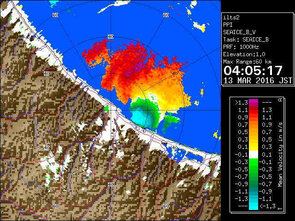Click the '60' ring label in the northeast
The image size is (295, 221).
[166, 15]
